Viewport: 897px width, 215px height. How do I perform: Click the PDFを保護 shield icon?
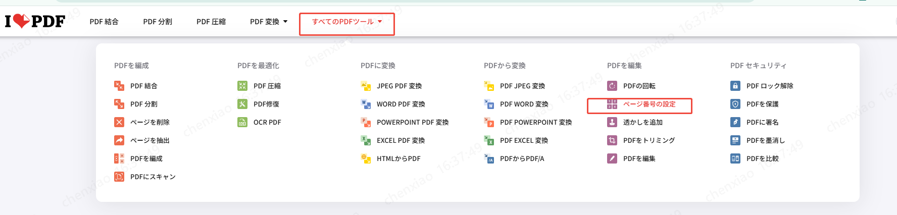pyautogui.click(x=735, y=104)
